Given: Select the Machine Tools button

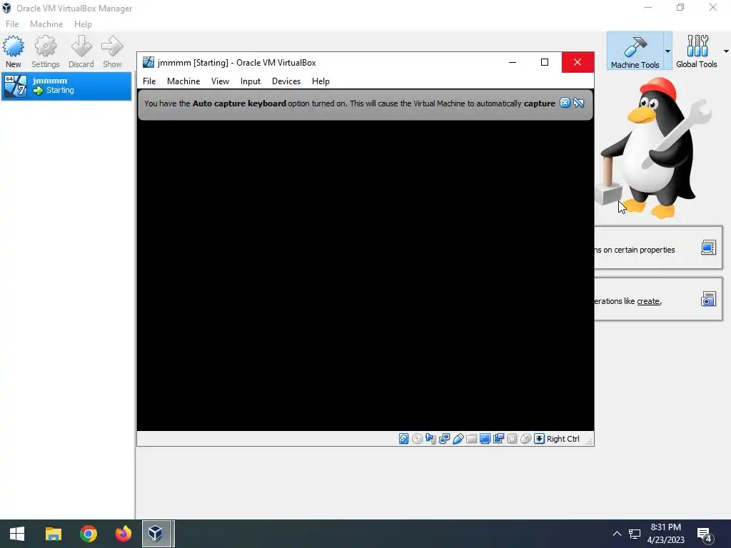Looking at the screenshot, I should coord(635,51).
